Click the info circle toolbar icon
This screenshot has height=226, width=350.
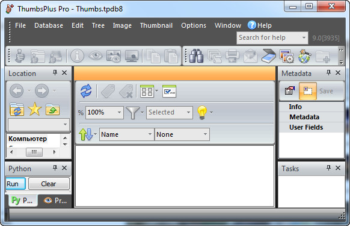pos(77,55)
